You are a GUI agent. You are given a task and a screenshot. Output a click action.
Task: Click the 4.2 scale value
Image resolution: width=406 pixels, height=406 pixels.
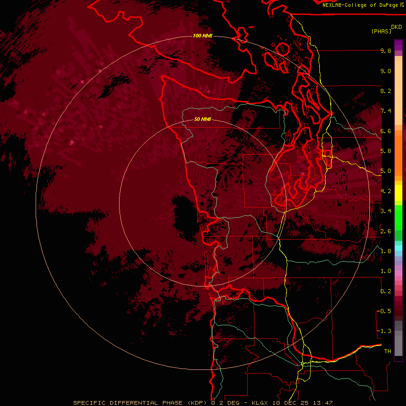[x=386, y=191]
